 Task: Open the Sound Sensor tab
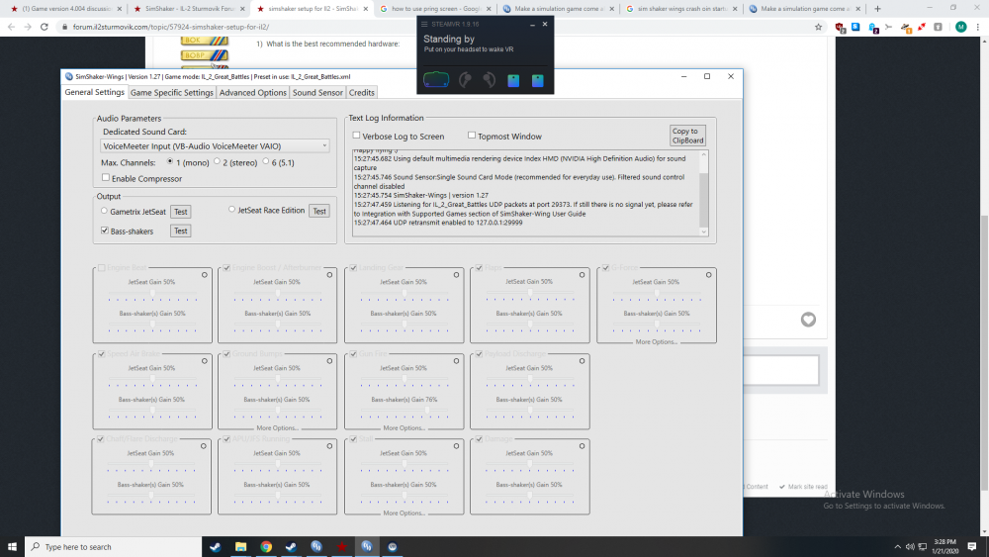click(x=317, y=93)
